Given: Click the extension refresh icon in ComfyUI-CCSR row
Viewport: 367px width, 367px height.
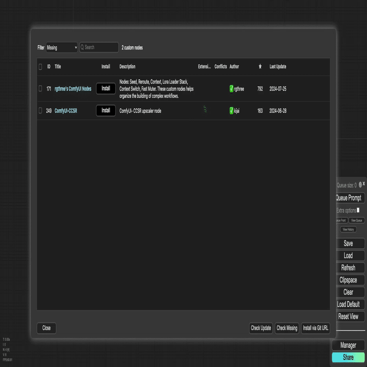Looking at the screenshot, I should tap(205, 109).
